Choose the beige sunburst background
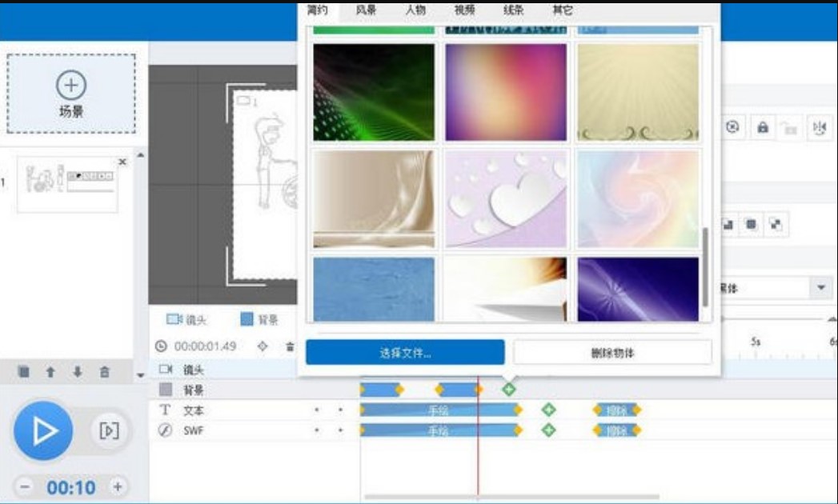Viewport: 838px width, 504px height. [x=638, y=92]
